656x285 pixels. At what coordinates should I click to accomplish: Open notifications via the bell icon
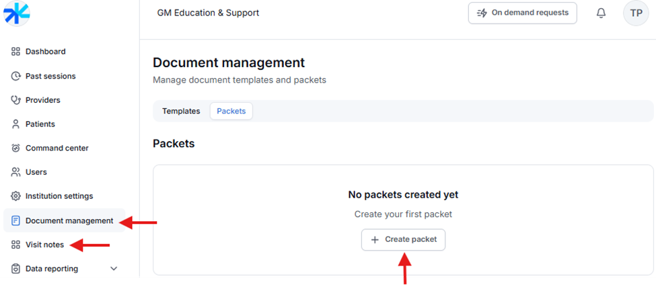[x=601, y=13]
